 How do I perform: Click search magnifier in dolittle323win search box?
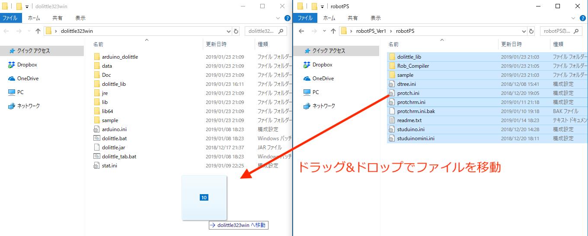[281, 31]
